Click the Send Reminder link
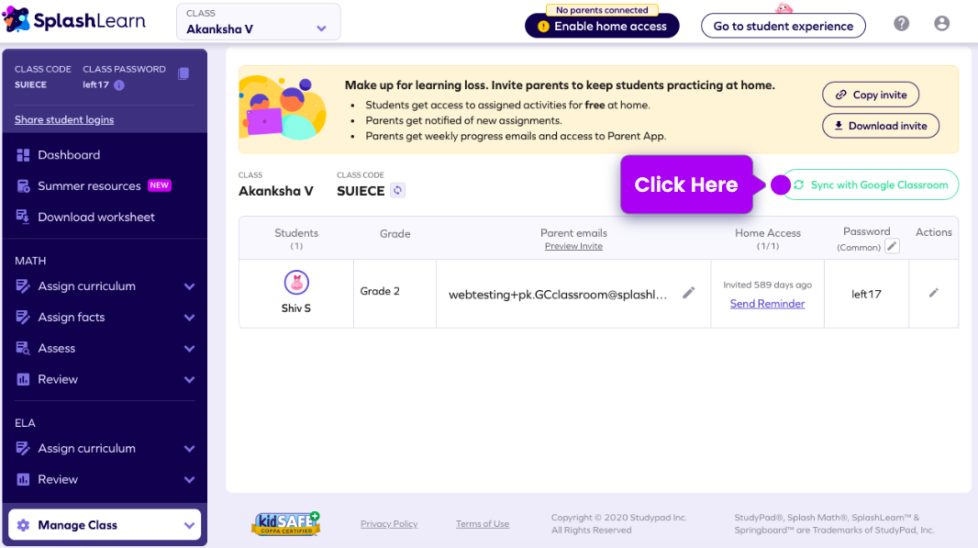Viewport: 978px width, 548px height. [x=767, y=304]
